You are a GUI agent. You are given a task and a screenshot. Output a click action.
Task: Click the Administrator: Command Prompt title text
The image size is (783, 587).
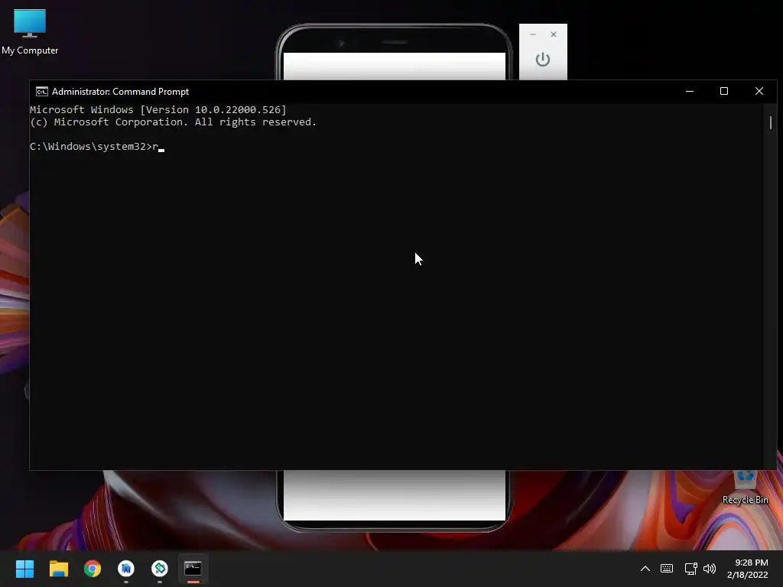coord(120,92)
